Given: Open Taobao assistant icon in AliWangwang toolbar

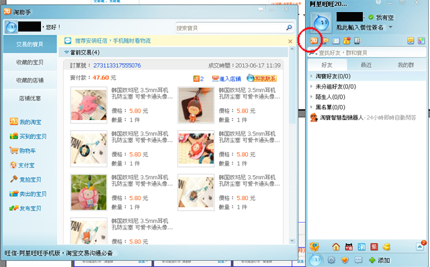Looking at the screenshot, I should tap(314, 41).
